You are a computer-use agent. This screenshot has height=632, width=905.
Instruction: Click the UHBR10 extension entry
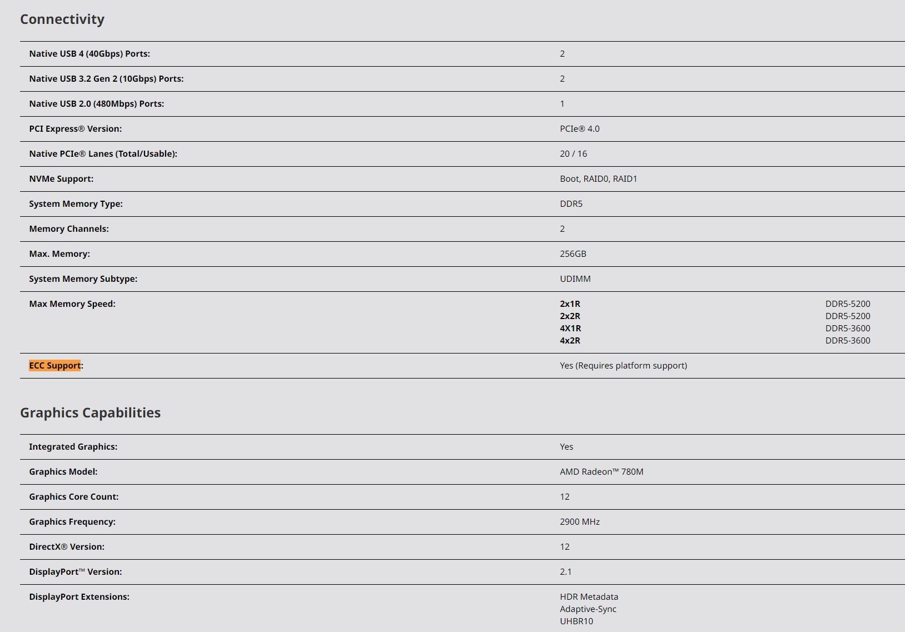click(576, 621)
